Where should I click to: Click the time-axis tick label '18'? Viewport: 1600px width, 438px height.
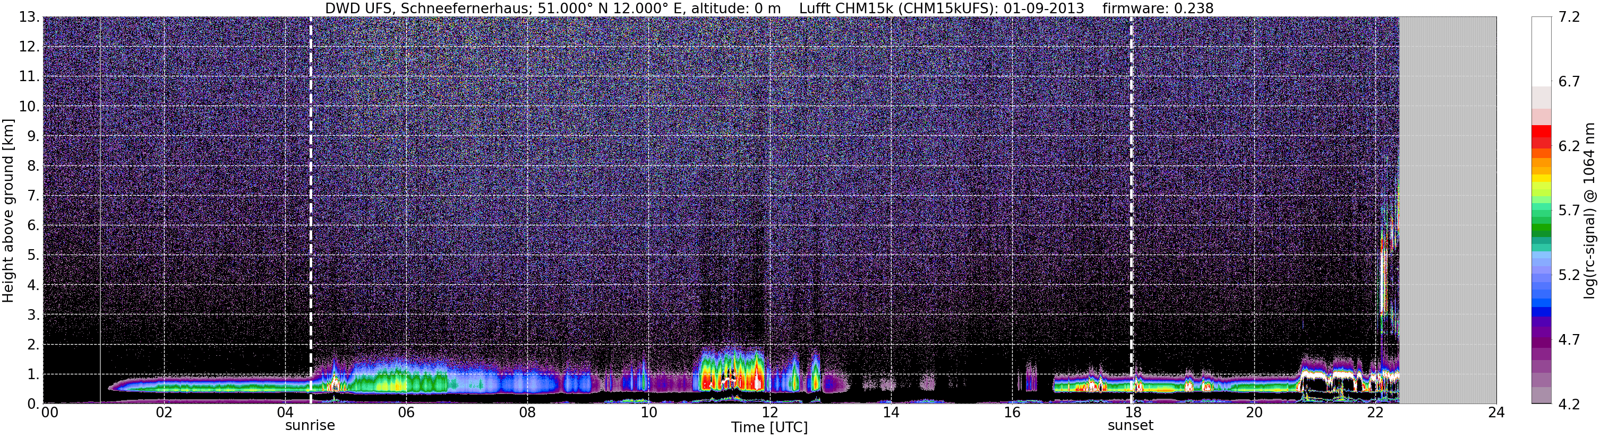coord(1133,413)
